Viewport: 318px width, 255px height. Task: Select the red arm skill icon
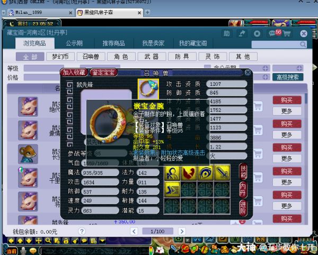pos(189,173)
